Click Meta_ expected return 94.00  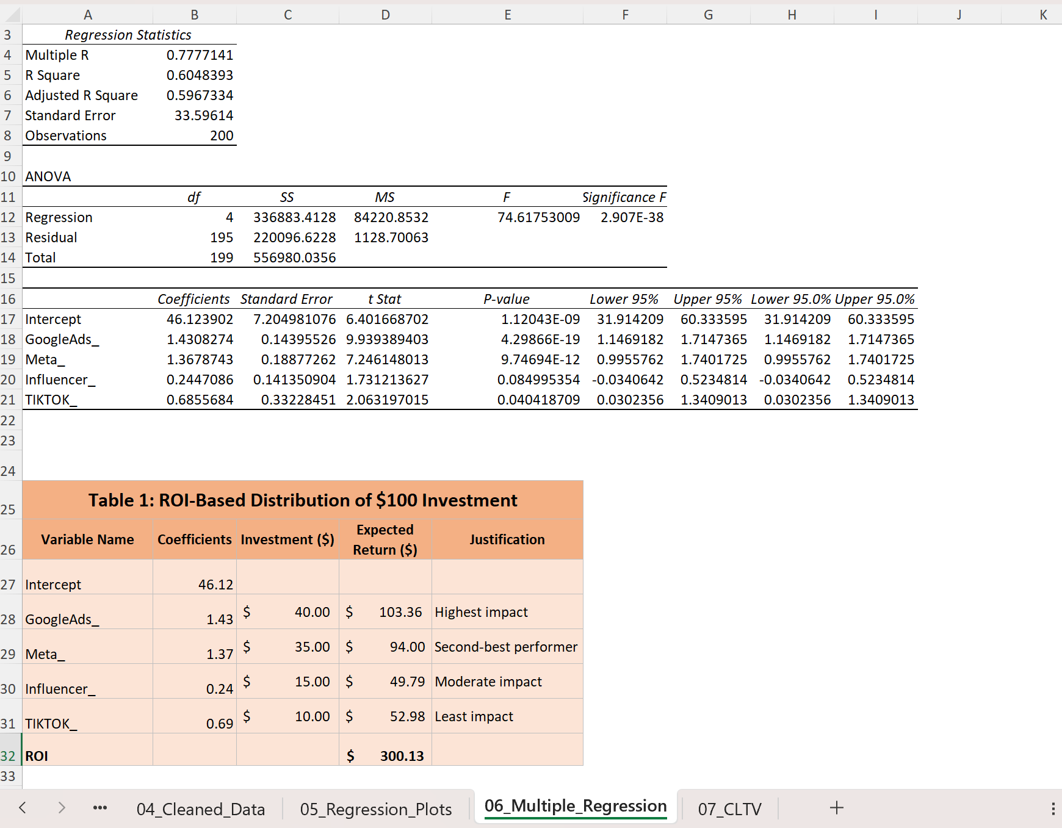(386, 647)
